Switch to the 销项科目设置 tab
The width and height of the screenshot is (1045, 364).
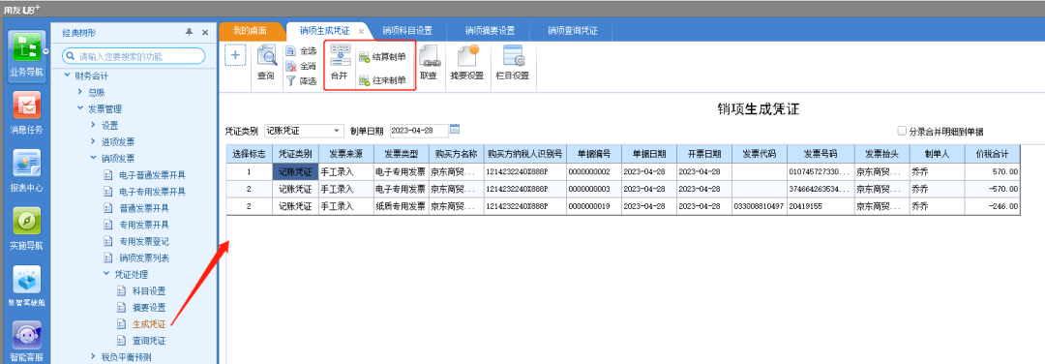click(x=407, y=31)
